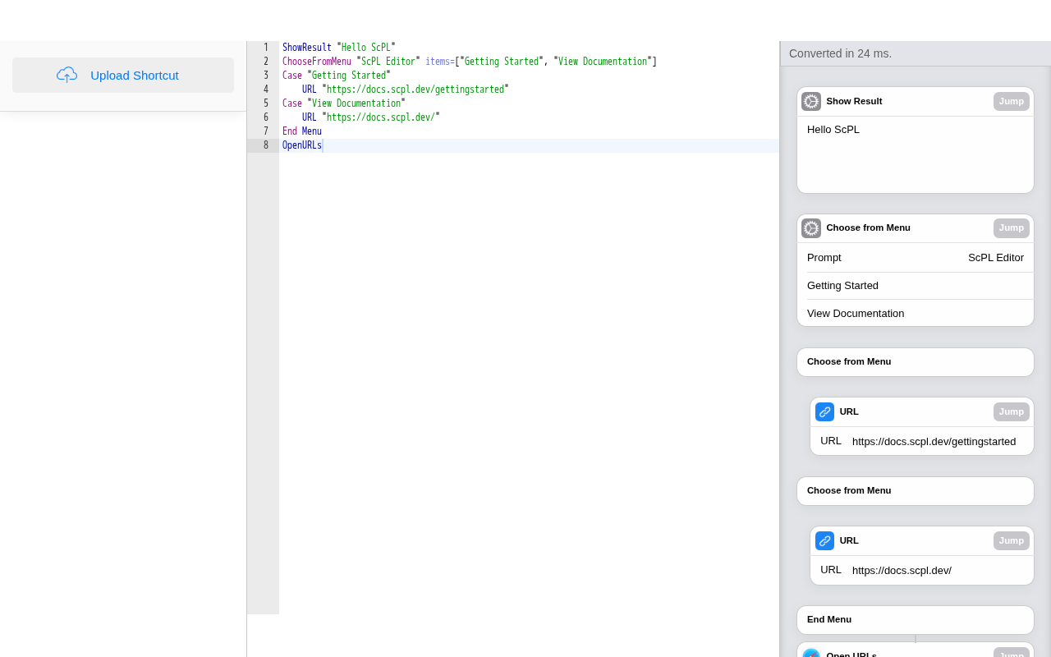
Task: Click the ScPL Editor prompt value
Action: pyautogui.click(x=995, y=257)
